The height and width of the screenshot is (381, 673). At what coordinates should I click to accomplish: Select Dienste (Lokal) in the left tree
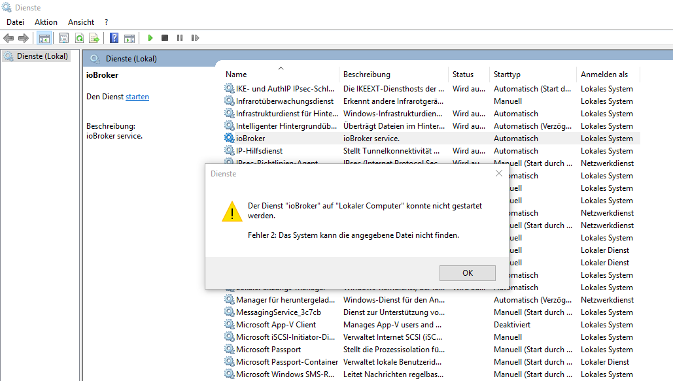(x=42, y=56)
